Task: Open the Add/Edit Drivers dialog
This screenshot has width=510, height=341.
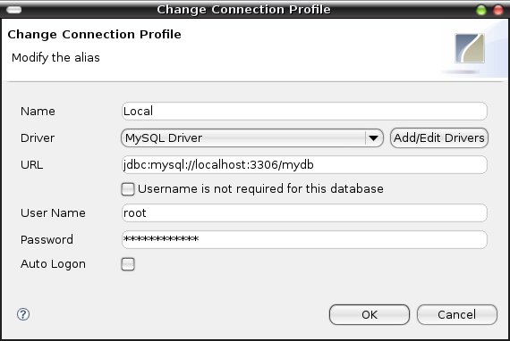Action: pyautogui.click(x=439, y=138)
